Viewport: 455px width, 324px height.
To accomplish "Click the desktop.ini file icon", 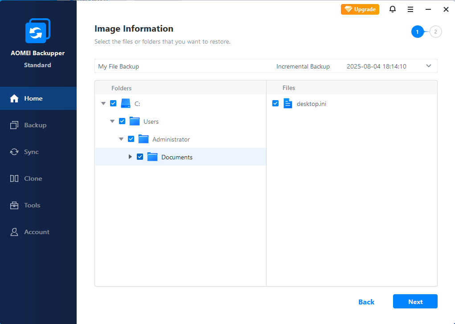I will click(288, 104).
